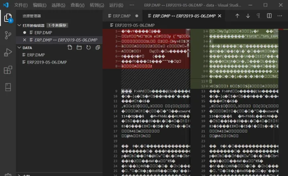Select ERP2019-05-06.DMP file in explorer

(x=47, y=63)
